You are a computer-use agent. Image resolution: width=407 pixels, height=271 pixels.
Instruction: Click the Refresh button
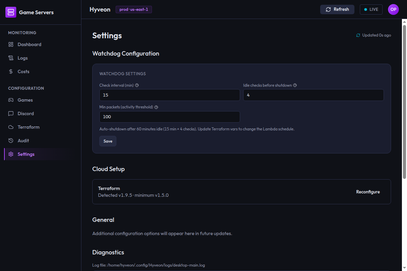pos(337,9)
